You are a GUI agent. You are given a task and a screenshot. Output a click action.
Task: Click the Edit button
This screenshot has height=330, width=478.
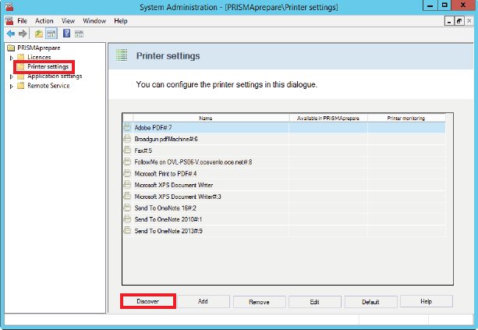pyautogui.click(x=314, y=302)
